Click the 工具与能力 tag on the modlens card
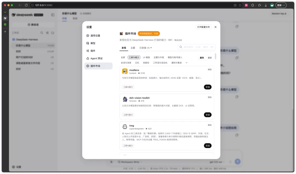 128,87
